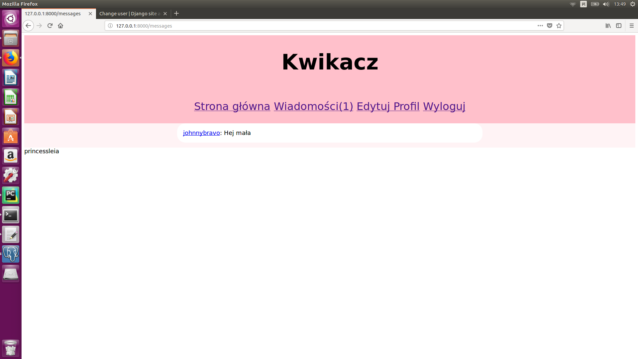
Task: Open LibreOffice Writer from the dock
Action: tap(10, 77)
